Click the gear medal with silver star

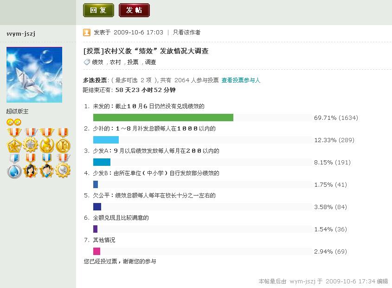tap(31, 143)
